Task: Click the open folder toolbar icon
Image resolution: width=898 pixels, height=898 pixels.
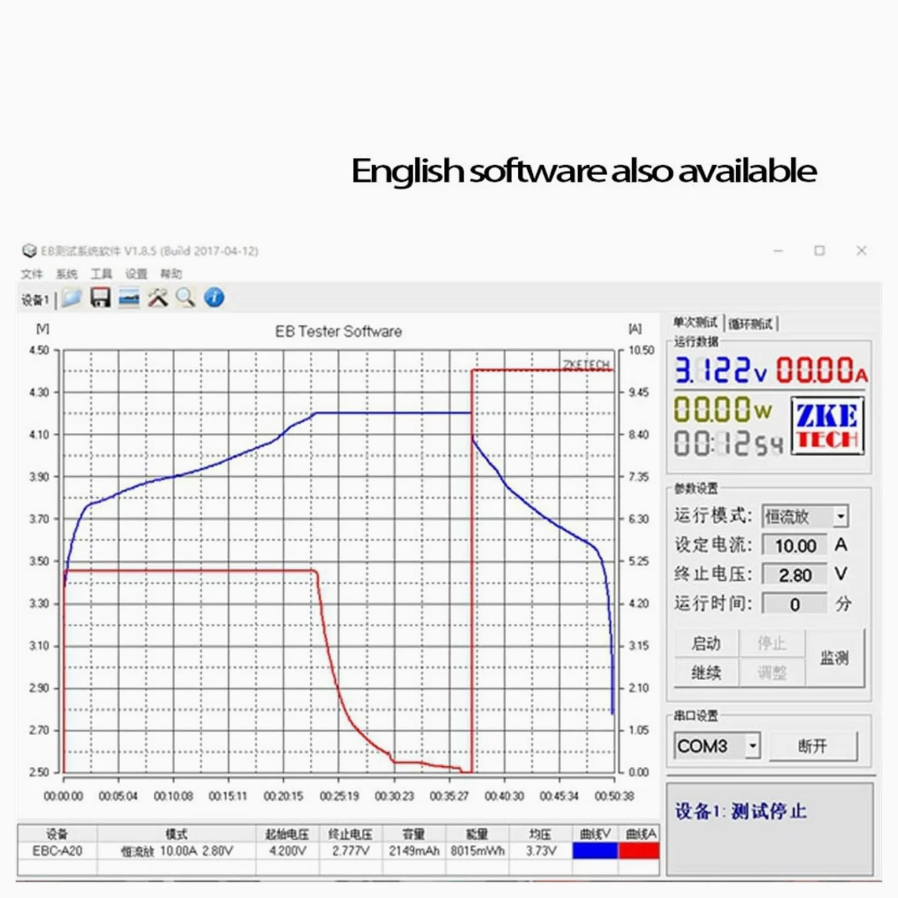Action: point(71,298)
